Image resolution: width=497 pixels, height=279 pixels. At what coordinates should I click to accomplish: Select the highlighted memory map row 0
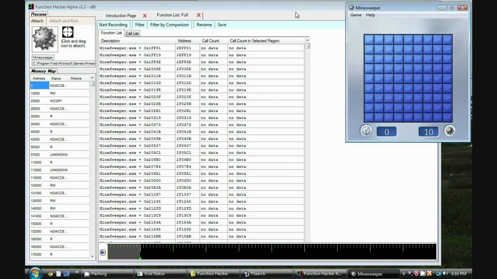click(60, 86)
